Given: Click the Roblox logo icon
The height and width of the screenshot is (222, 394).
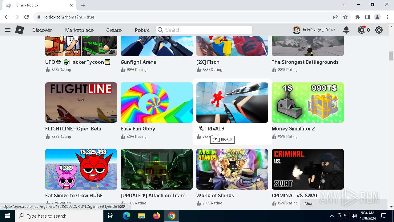Looking at the screenshot, I should pos(20,30).
